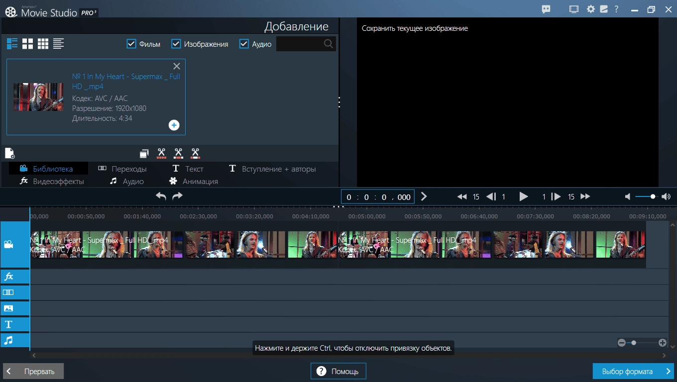Click the speaker mute icon
This screenshot has height=382, width=677.
click(628, 197)
